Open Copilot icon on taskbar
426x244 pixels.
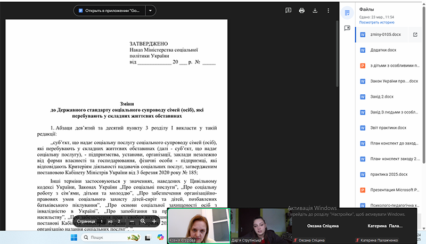click(x=161, y=238)
